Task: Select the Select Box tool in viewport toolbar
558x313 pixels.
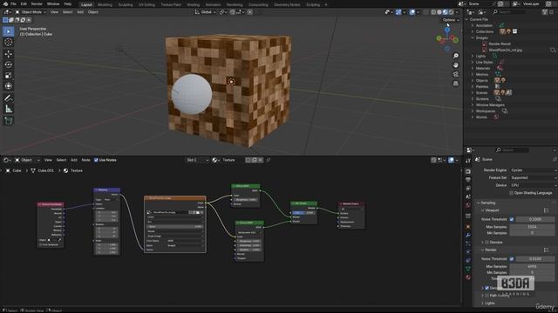Action: click(x=9, y=31)
